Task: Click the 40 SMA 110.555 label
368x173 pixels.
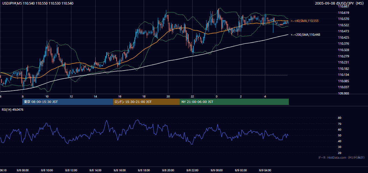Action: pos(305,21)
